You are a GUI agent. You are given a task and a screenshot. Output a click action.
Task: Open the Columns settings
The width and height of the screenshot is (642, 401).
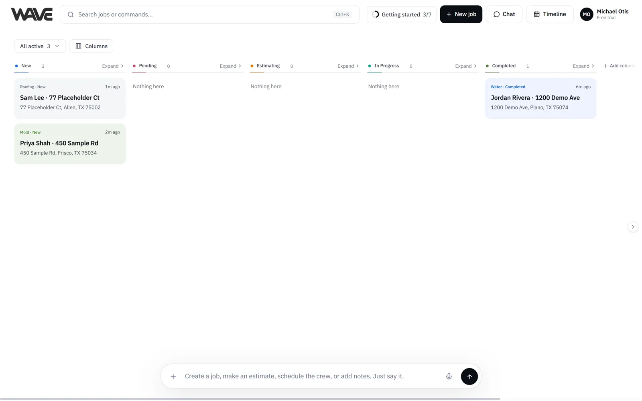coord(91,46)
